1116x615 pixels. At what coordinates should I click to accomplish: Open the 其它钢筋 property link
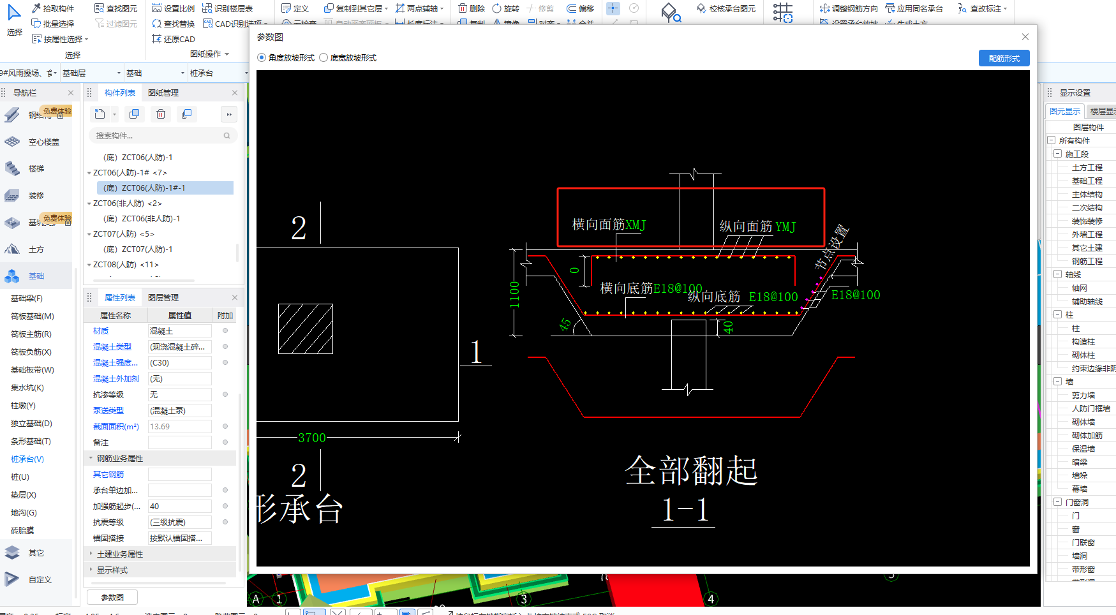click(x=108, y=474)
